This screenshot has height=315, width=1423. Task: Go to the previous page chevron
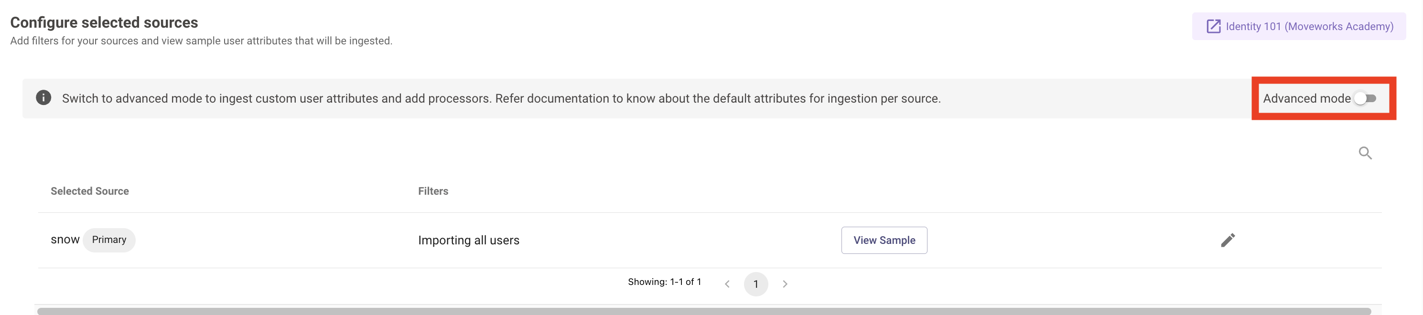click(727, 284)
